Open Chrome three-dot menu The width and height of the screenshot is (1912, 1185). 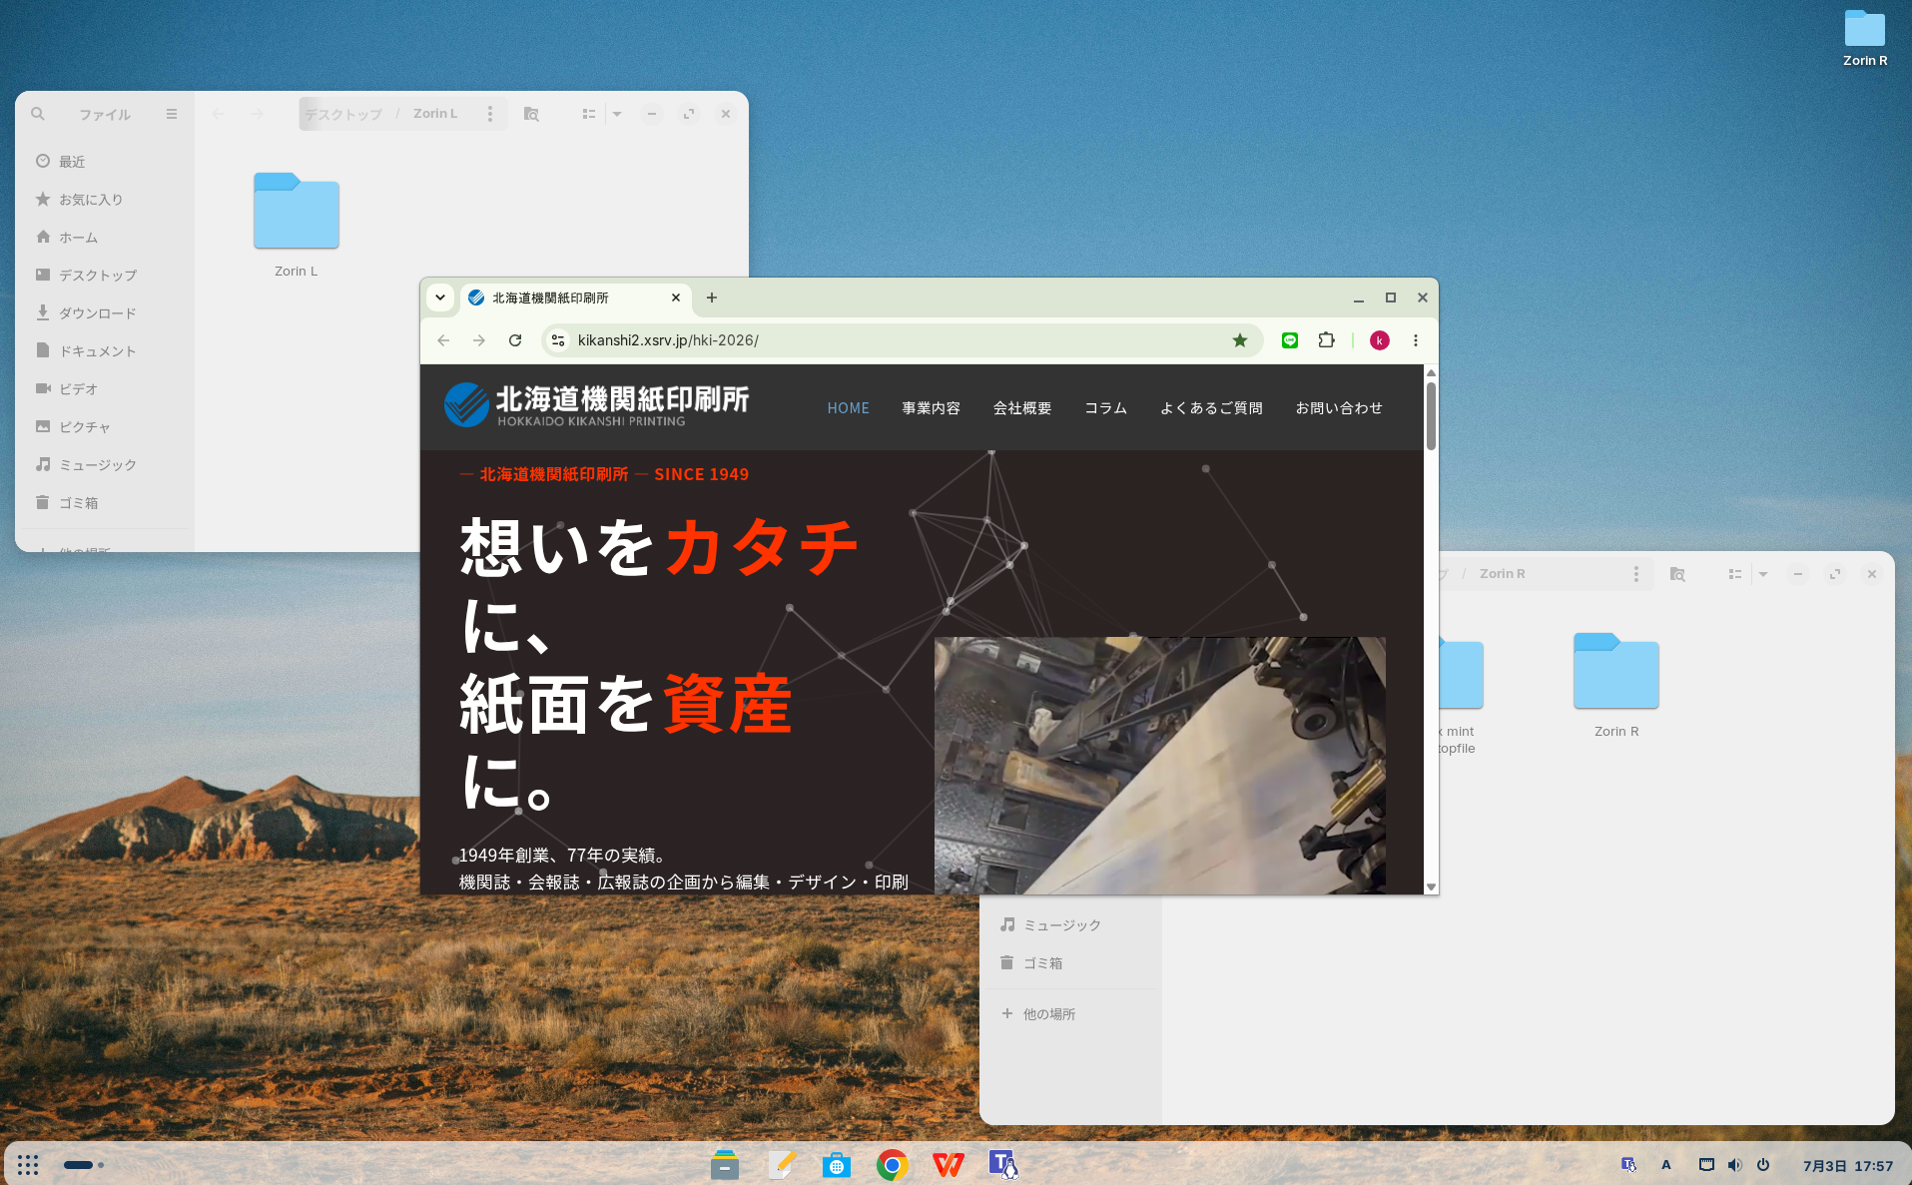(x=1416, y=340)
